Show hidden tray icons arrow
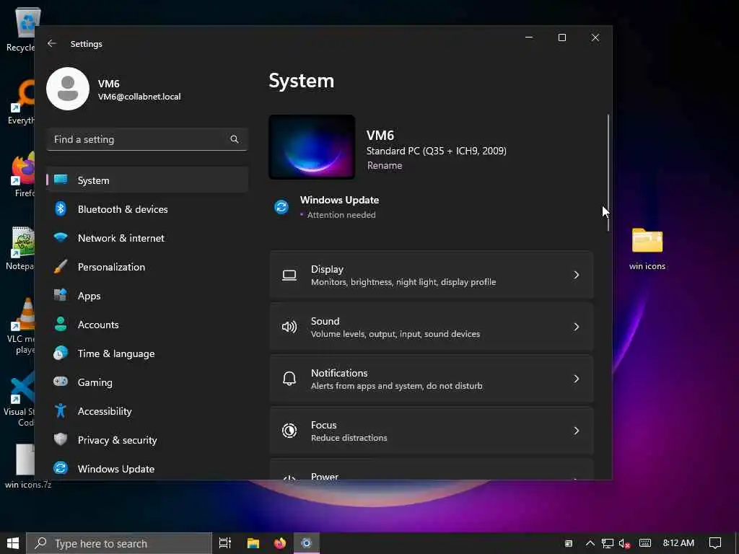The width and height of the screenshot is (739, 554). 590,544
